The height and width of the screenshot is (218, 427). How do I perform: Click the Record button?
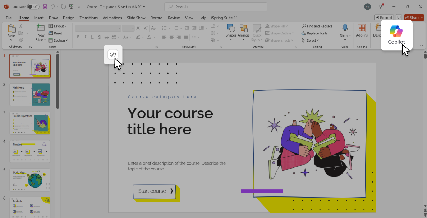click(x=384, y=18)
